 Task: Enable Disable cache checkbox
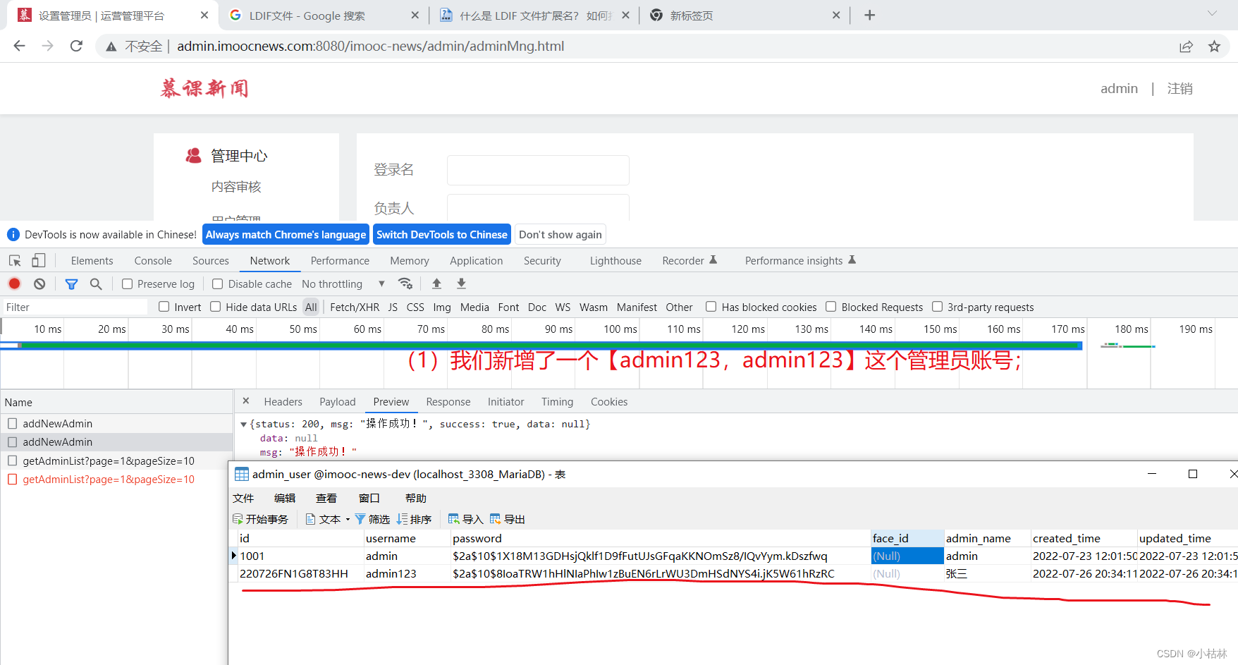pos(218,283)
